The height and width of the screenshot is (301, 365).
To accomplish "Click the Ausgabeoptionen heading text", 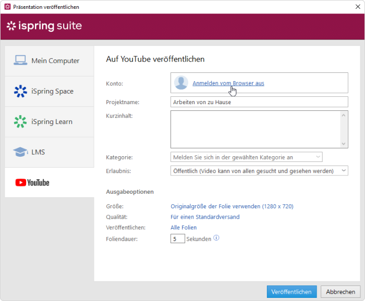I will (x=130, y=192).
